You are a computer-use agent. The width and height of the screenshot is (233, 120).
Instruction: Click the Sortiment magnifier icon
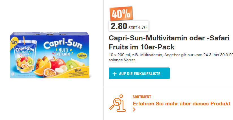click(x=117, y=103)
